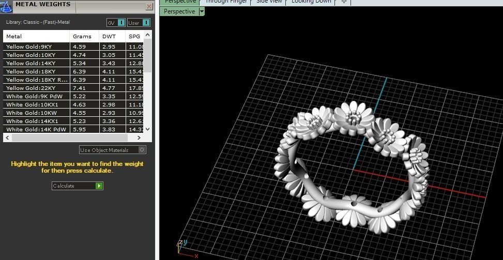Click the SPG column header
The height and width of the screenshot is (260, 503).
(134, 36)
